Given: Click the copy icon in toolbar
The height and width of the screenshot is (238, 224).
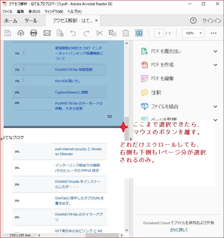Looking at the screenshot, I should pyautogui.click(x=112, y=33).
